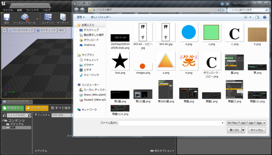Open help via the question mark icon
The width and height of the screenshot is (272, 155).
[x=265, y=17]
